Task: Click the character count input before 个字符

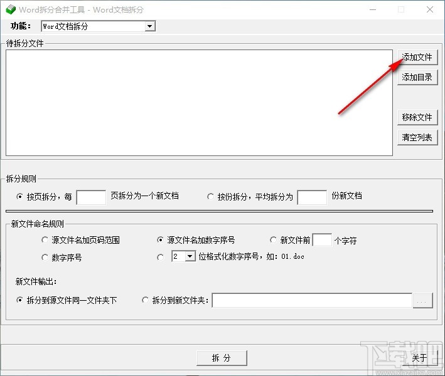Action: pyautogui.click(x=322, y=240)
